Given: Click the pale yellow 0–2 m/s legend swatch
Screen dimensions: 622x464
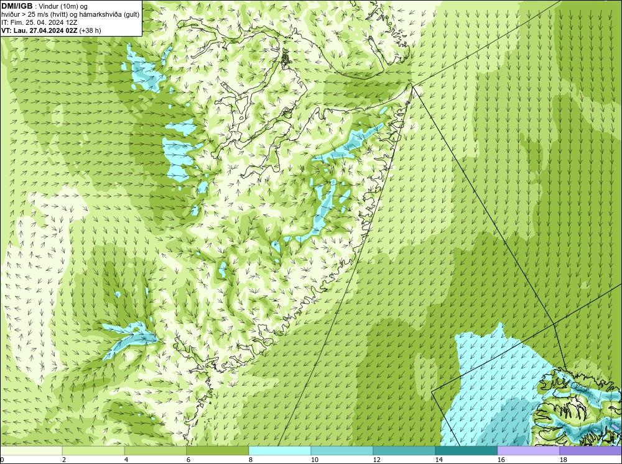Looking at the screenshot, I should (31, 451).
